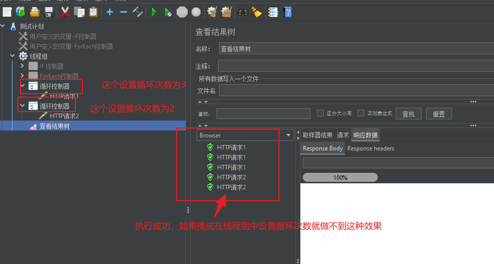Image resolution: width=494 pixels, height=264 pixels.
Task: Click the 注释 input field
Action: point(356,66)
